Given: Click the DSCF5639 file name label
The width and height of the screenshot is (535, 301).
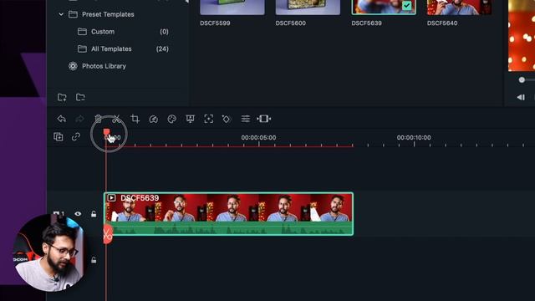Looking at the screenshot, I should click(366, 23).
